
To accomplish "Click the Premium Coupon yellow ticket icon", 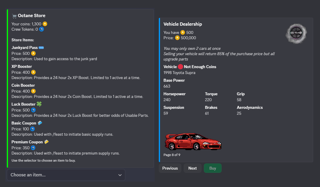I will pyautogui.click(x=47, y=142).
